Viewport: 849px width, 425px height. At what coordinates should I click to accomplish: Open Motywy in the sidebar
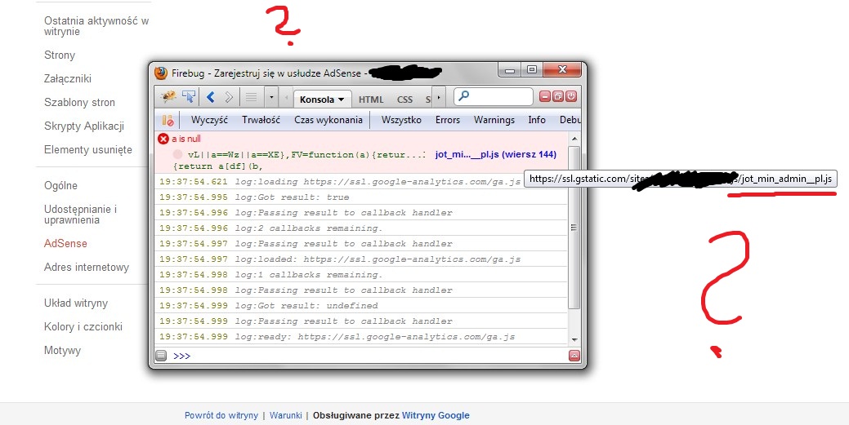coord(62,351)
